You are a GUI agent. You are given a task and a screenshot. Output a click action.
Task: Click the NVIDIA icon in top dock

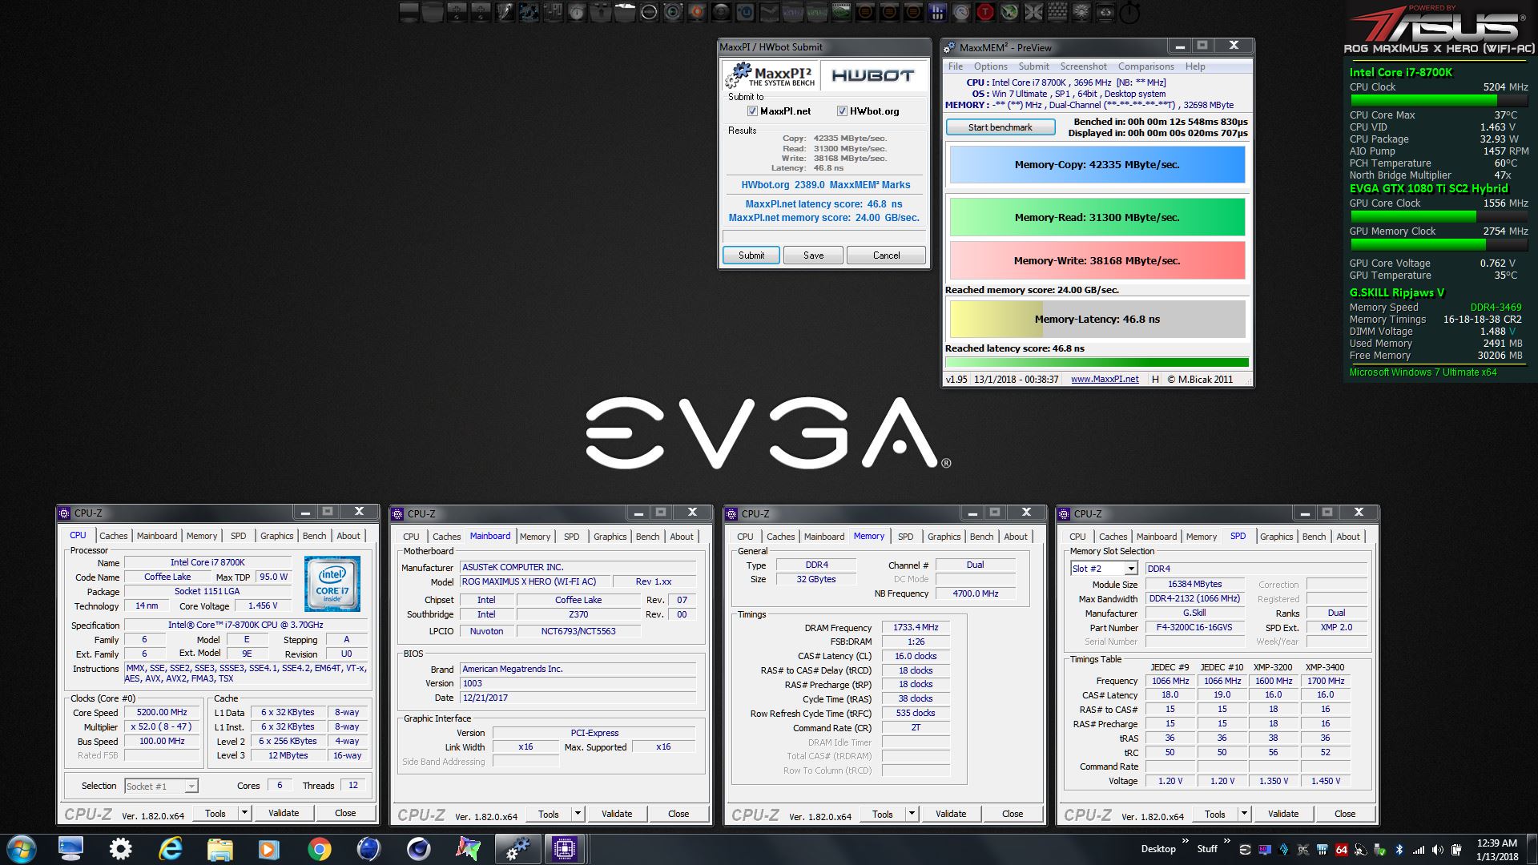pyautogui.click(x=841, y=12)
